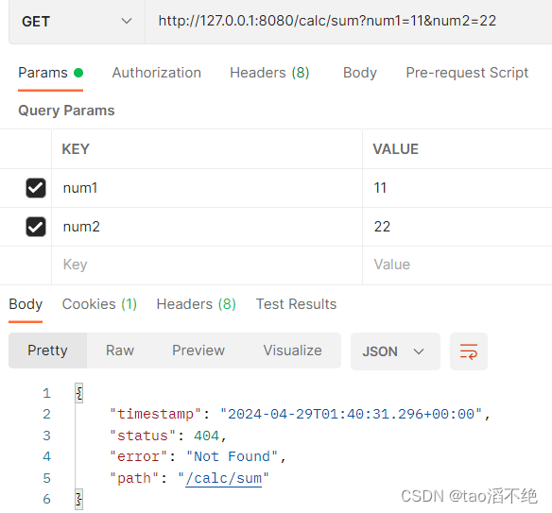Collapse JSON at opening brace fold marker

[x=79, y=393]
